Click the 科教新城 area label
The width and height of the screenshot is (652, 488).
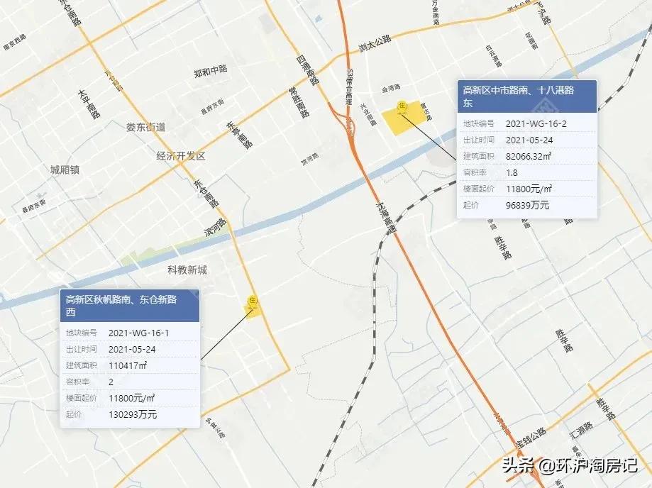coord(187,270)
